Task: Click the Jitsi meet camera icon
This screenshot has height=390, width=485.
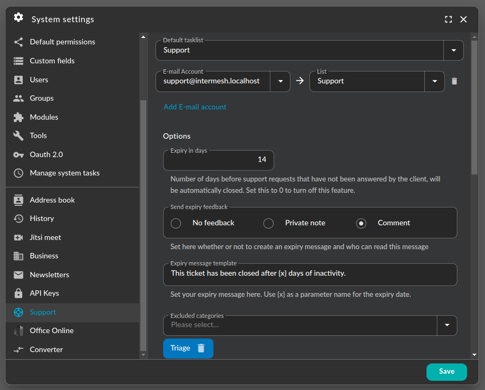Action: pyautogui.click(x=18, y=238)
